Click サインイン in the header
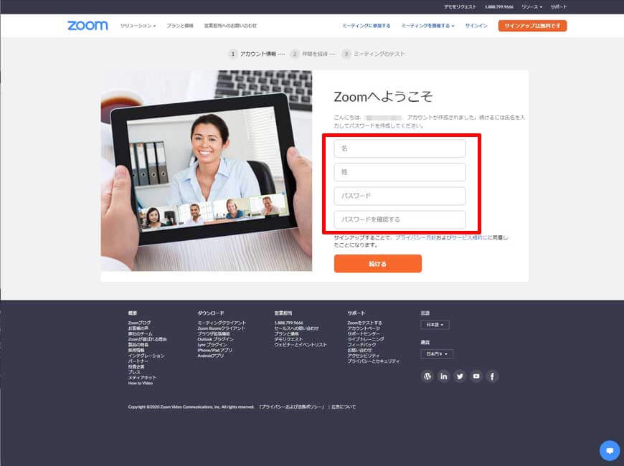The image size is (624, 466). (x=476, y=26)
